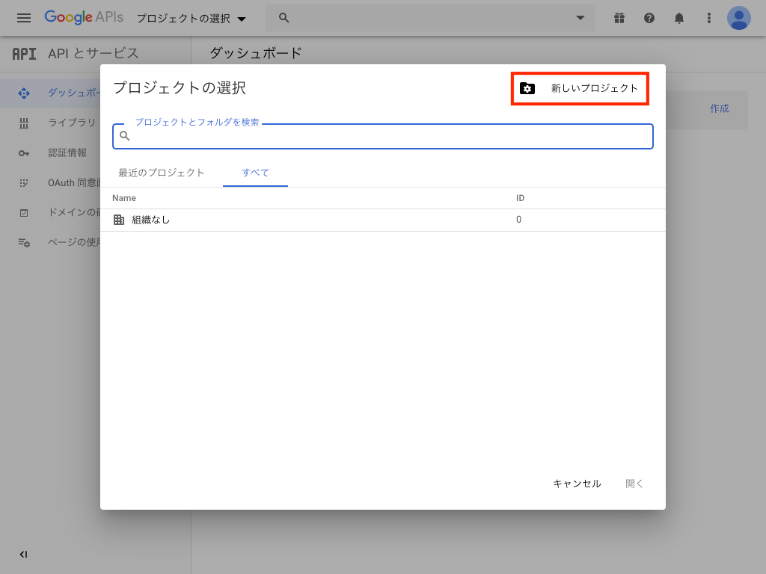
Task: Select the 組織なし row in list
Action: click(151, 220)
